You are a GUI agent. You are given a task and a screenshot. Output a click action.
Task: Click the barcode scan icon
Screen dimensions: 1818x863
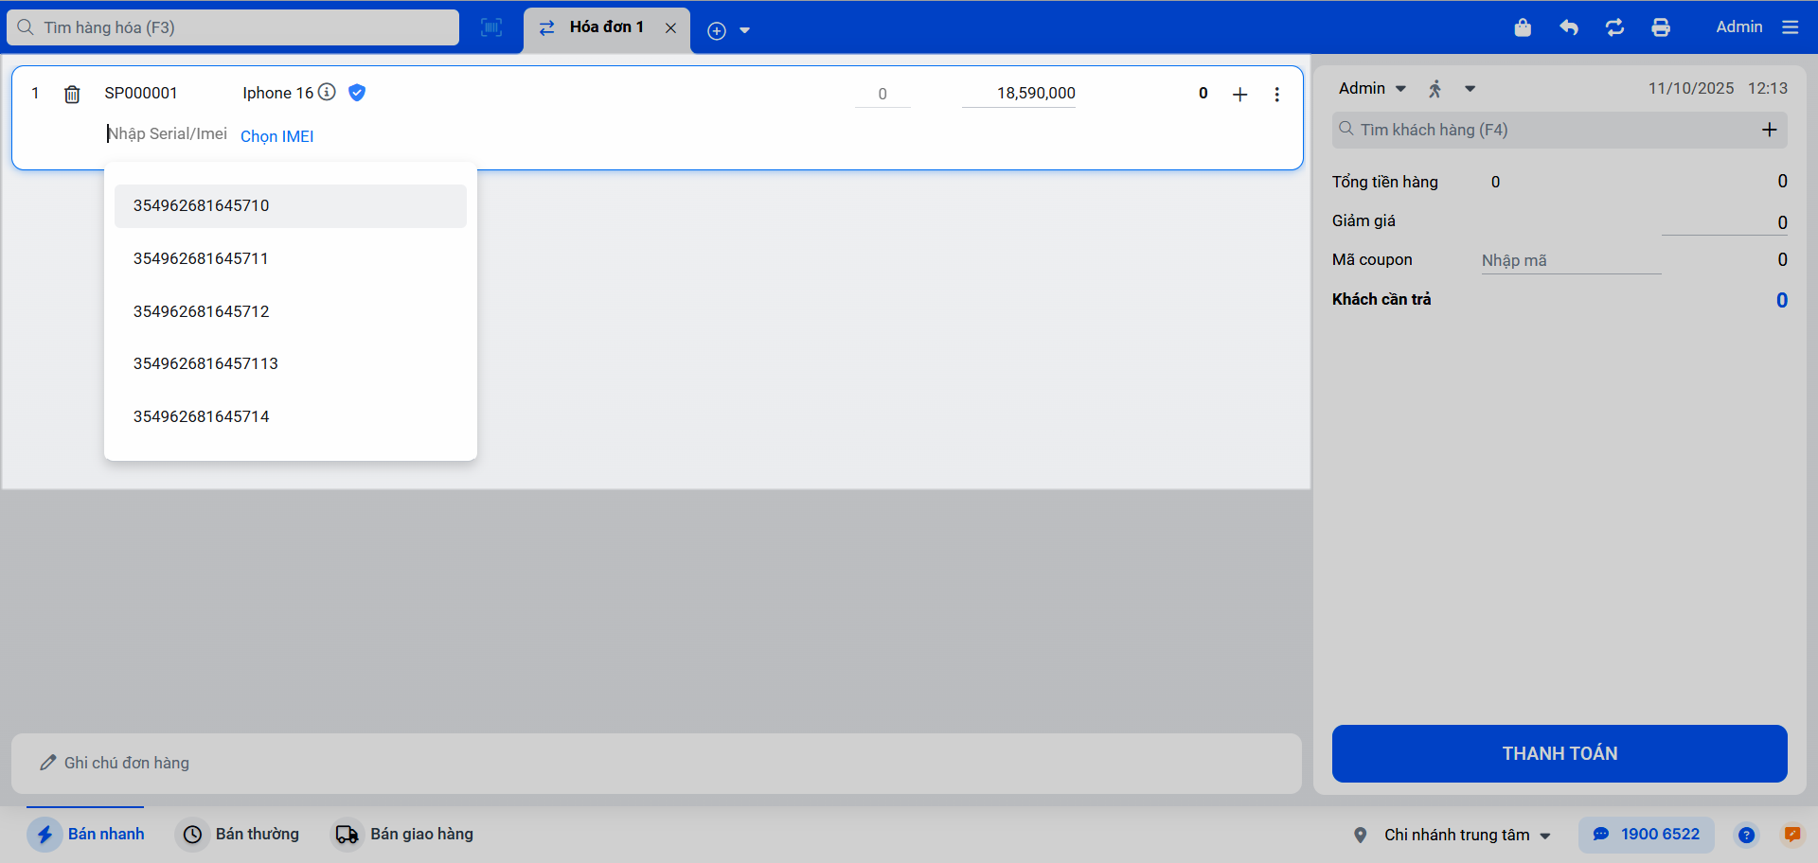pos(491,27)
